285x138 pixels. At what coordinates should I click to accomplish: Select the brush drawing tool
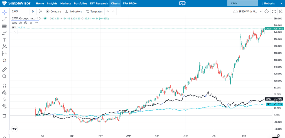coord(4,33)
